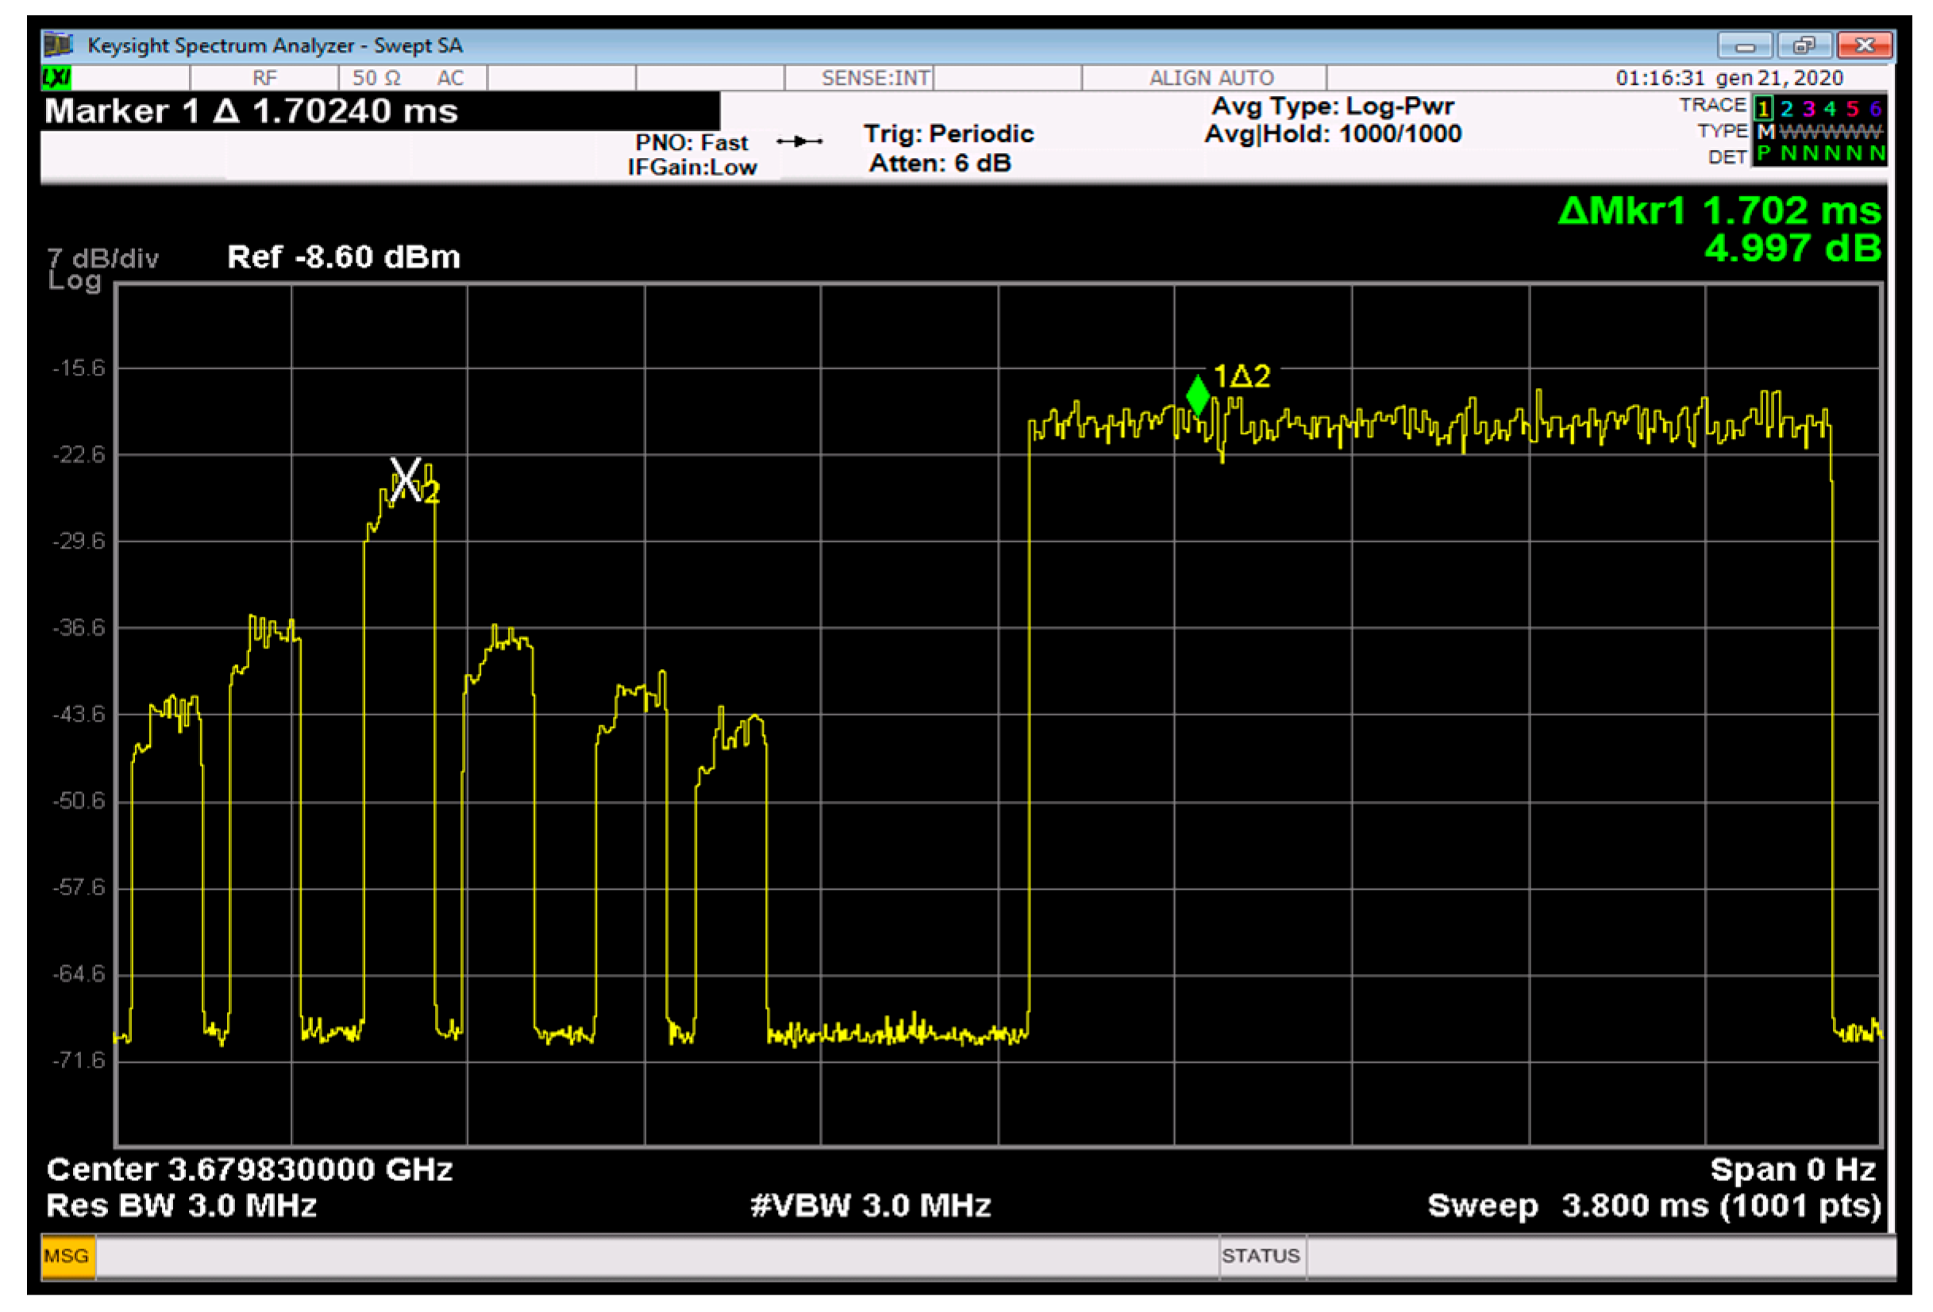Click the trigger arrow icon beside PNO
Image resolution: width=1933 pixels, height=1312 pixels.
[x=799, y=141]
